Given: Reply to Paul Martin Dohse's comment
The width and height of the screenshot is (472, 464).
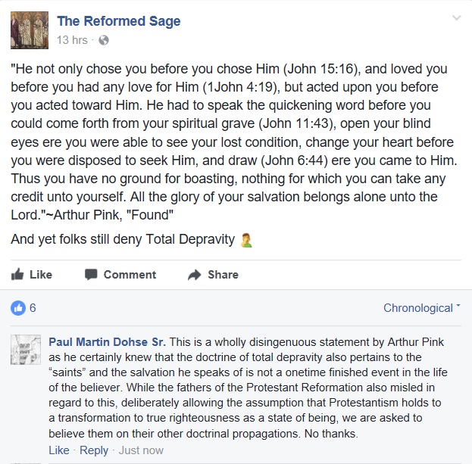Looking at the screenshot, I should (94, 450).
